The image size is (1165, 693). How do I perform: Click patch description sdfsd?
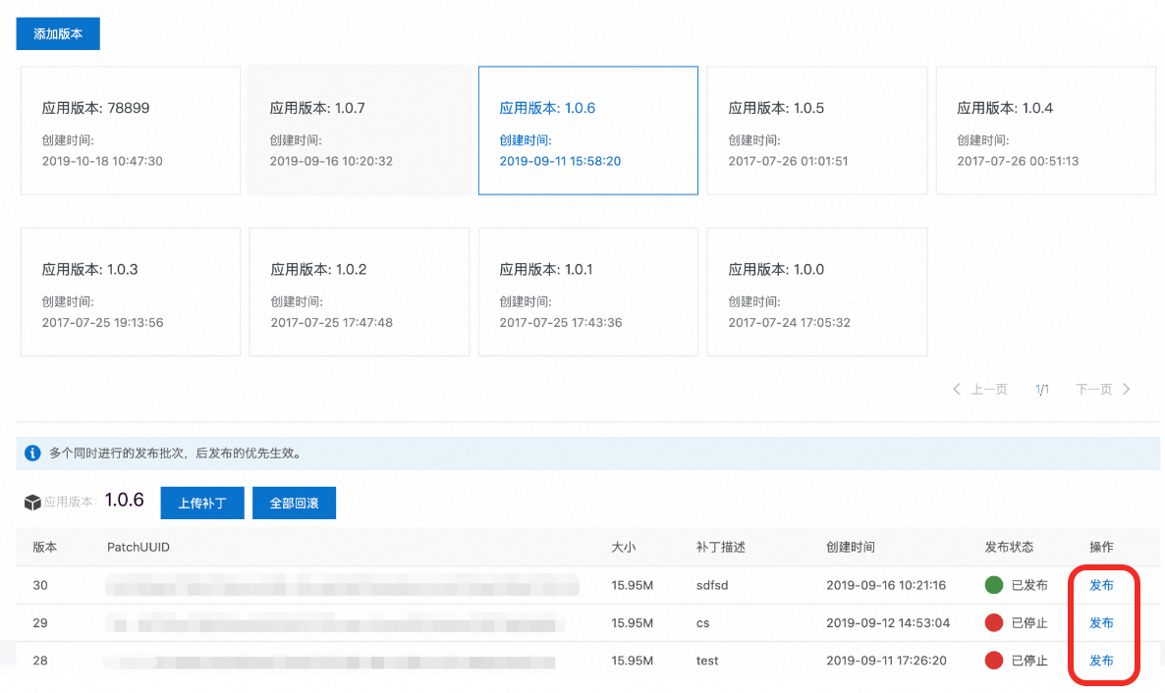[712, 585]
